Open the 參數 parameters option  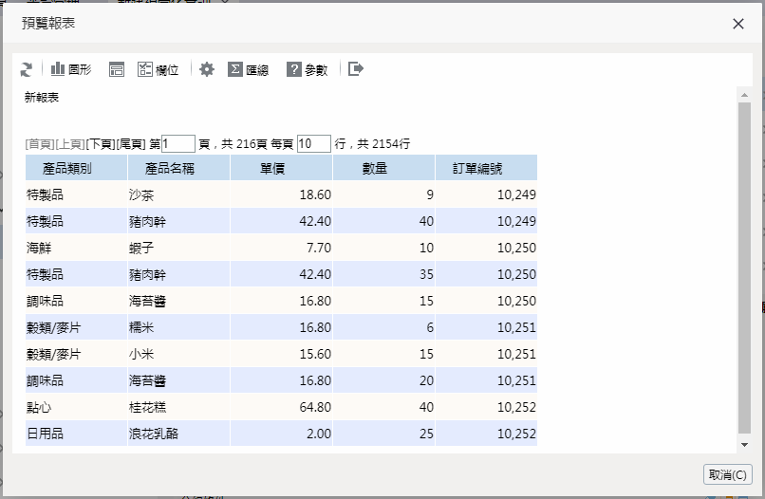point(307,69)
